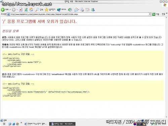Open the Forward button history dropdown arrow
Image resolution: width=168 pixels, height=126 pixels.
click(17, 10)
